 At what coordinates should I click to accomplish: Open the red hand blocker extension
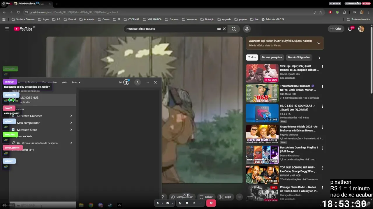pos(330,12)
